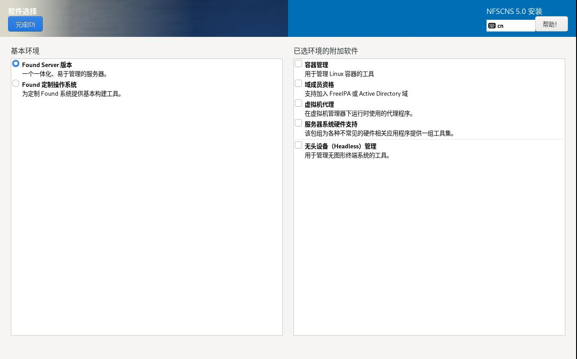Click the 服务器系统硬件支持 title text
This screenshot has width=577, height=359.
pyautogui.click(x=331, y=124)
